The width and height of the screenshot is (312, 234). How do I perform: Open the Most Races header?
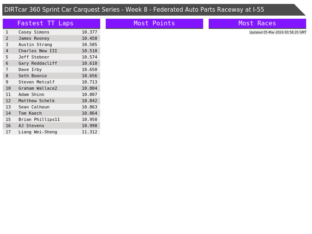pos(257,23)
